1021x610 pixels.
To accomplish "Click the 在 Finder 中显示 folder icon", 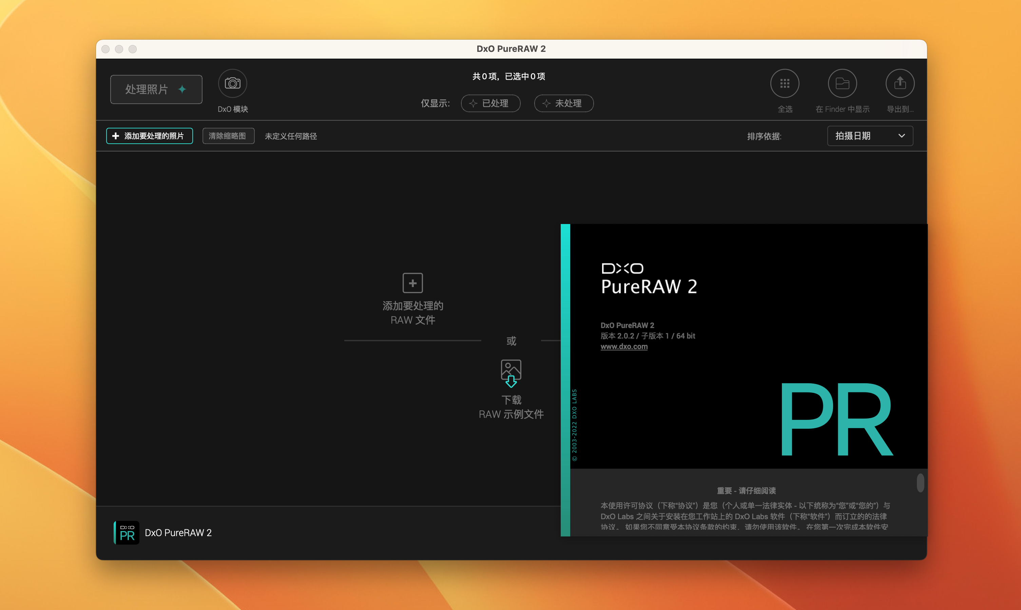I will 842,83.
